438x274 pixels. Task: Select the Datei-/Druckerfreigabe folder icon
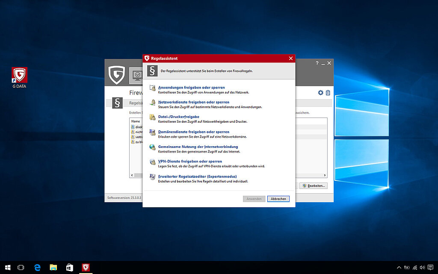click(152, 118)
